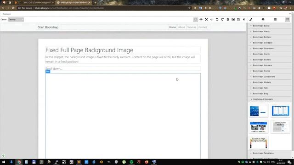Click the blue 'Box' component label badge
This screenshot has height=165, width=294.
pyautogui.click(x=48, y=71)
